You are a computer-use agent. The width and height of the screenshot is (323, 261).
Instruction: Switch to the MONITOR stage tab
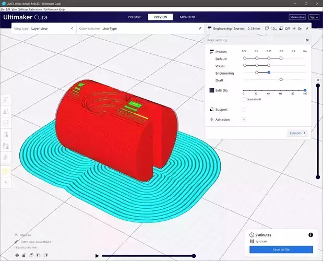[187, 17]
